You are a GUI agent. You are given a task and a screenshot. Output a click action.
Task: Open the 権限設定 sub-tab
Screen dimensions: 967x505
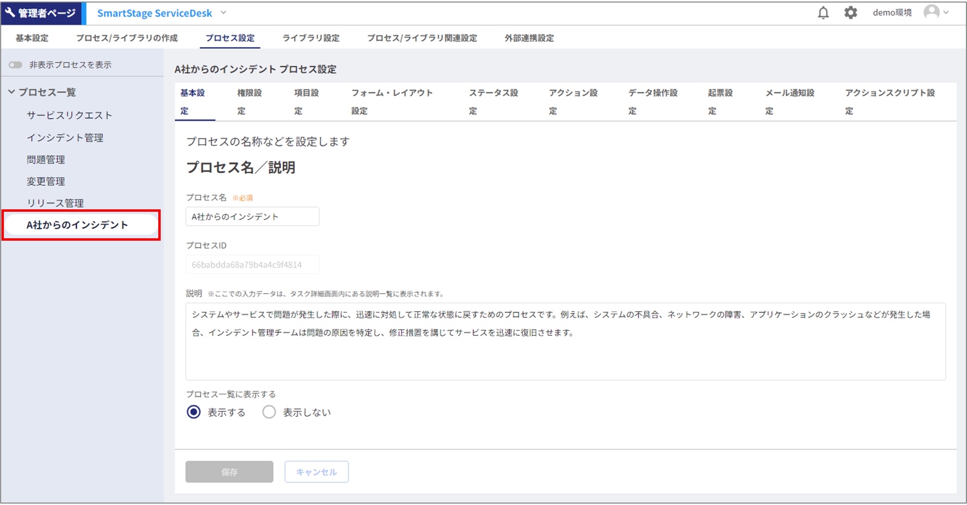click(x=249, y=101)
